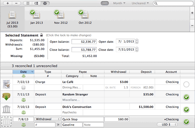Select the Oct 2012 statement

point(85,17)
